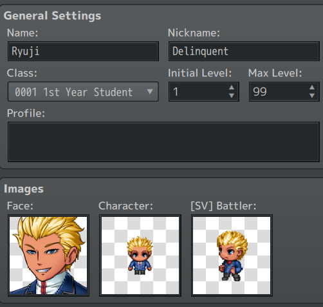The width and height of the screenshot is (323, 307).
Task: Click the Nickname label
Action: click(194, 33)
